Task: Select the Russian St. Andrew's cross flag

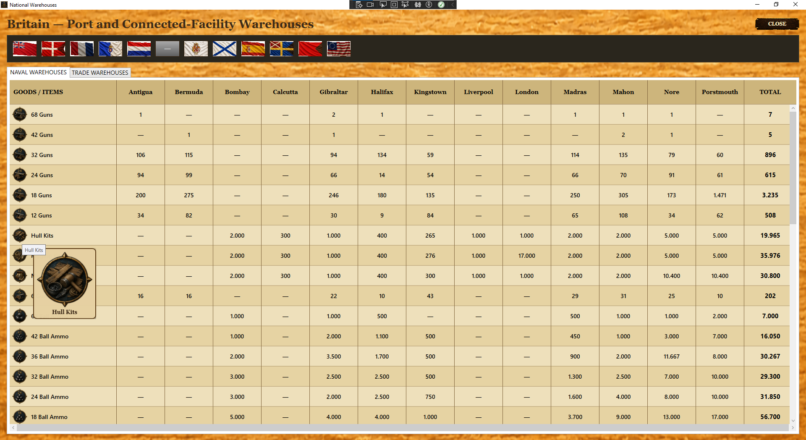Action: [225, 49]
